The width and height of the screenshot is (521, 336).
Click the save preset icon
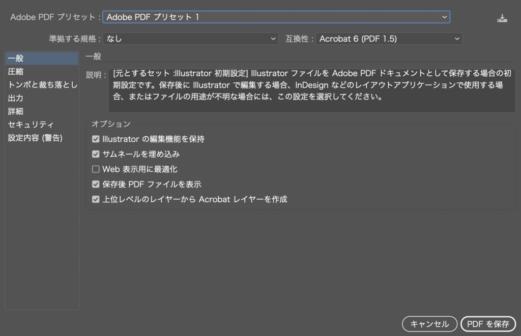click(502, 18)
